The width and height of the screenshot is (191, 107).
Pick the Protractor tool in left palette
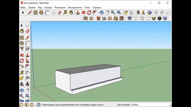tap(22, 78)
